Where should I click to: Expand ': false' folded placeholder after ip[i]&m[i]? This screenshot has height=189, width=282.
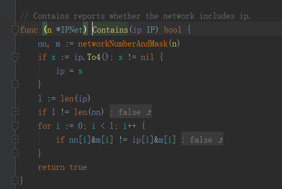pos(202,139)
